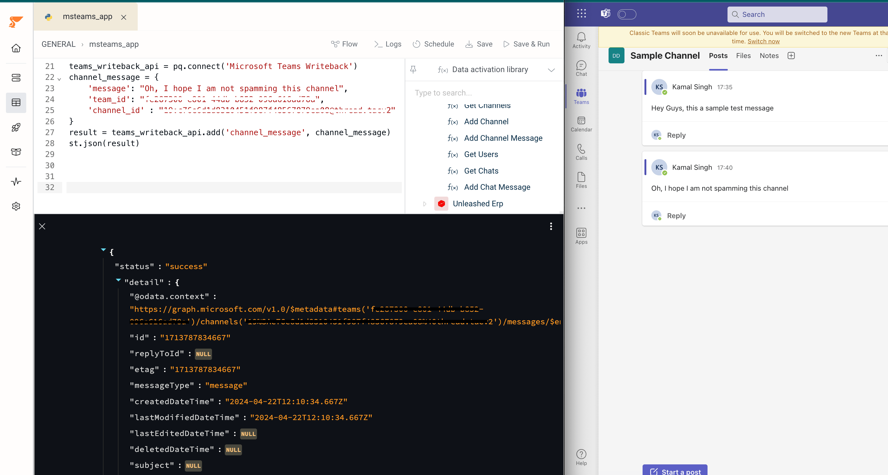Open the activity pulse icon in sidebar
This screenshot has height=475, width=888.
click(x=16, y=182)
